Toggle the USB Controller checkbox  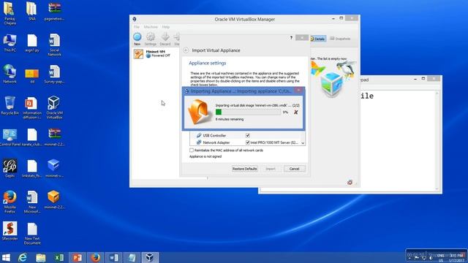(x=248, y=135)
